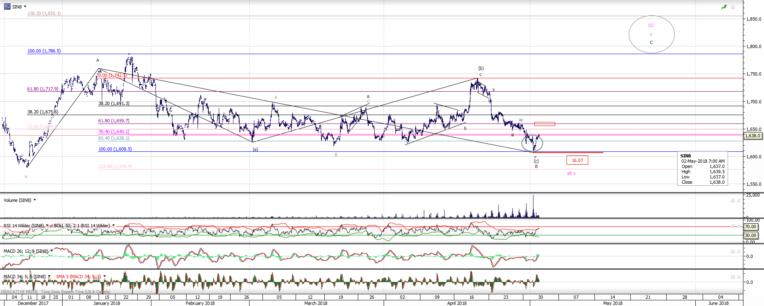Screen dimensions: 764x306
Task: Click the pink 'x' wave label at December low
Action: point(26,177)
